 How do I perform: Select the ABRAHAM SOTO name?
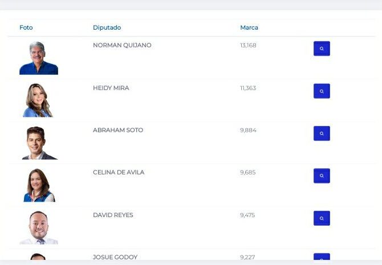tap(118, 130)
